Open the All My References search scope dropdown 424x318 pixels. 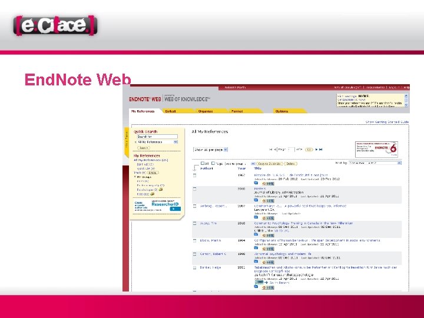(x=157, y=142)
